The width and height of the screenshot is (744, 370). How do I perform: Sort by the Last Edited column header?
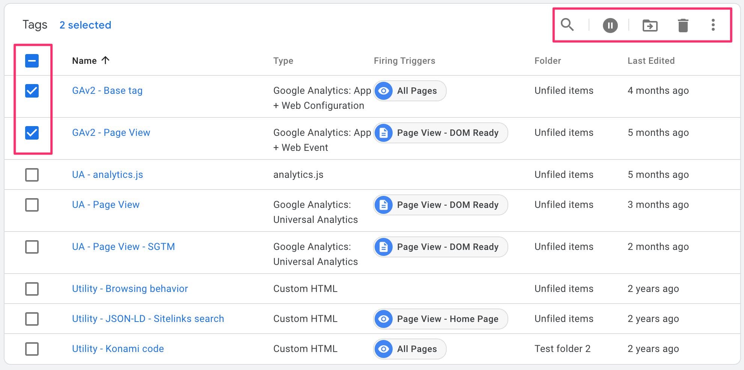pyautogui.click(x=651, y=61)
